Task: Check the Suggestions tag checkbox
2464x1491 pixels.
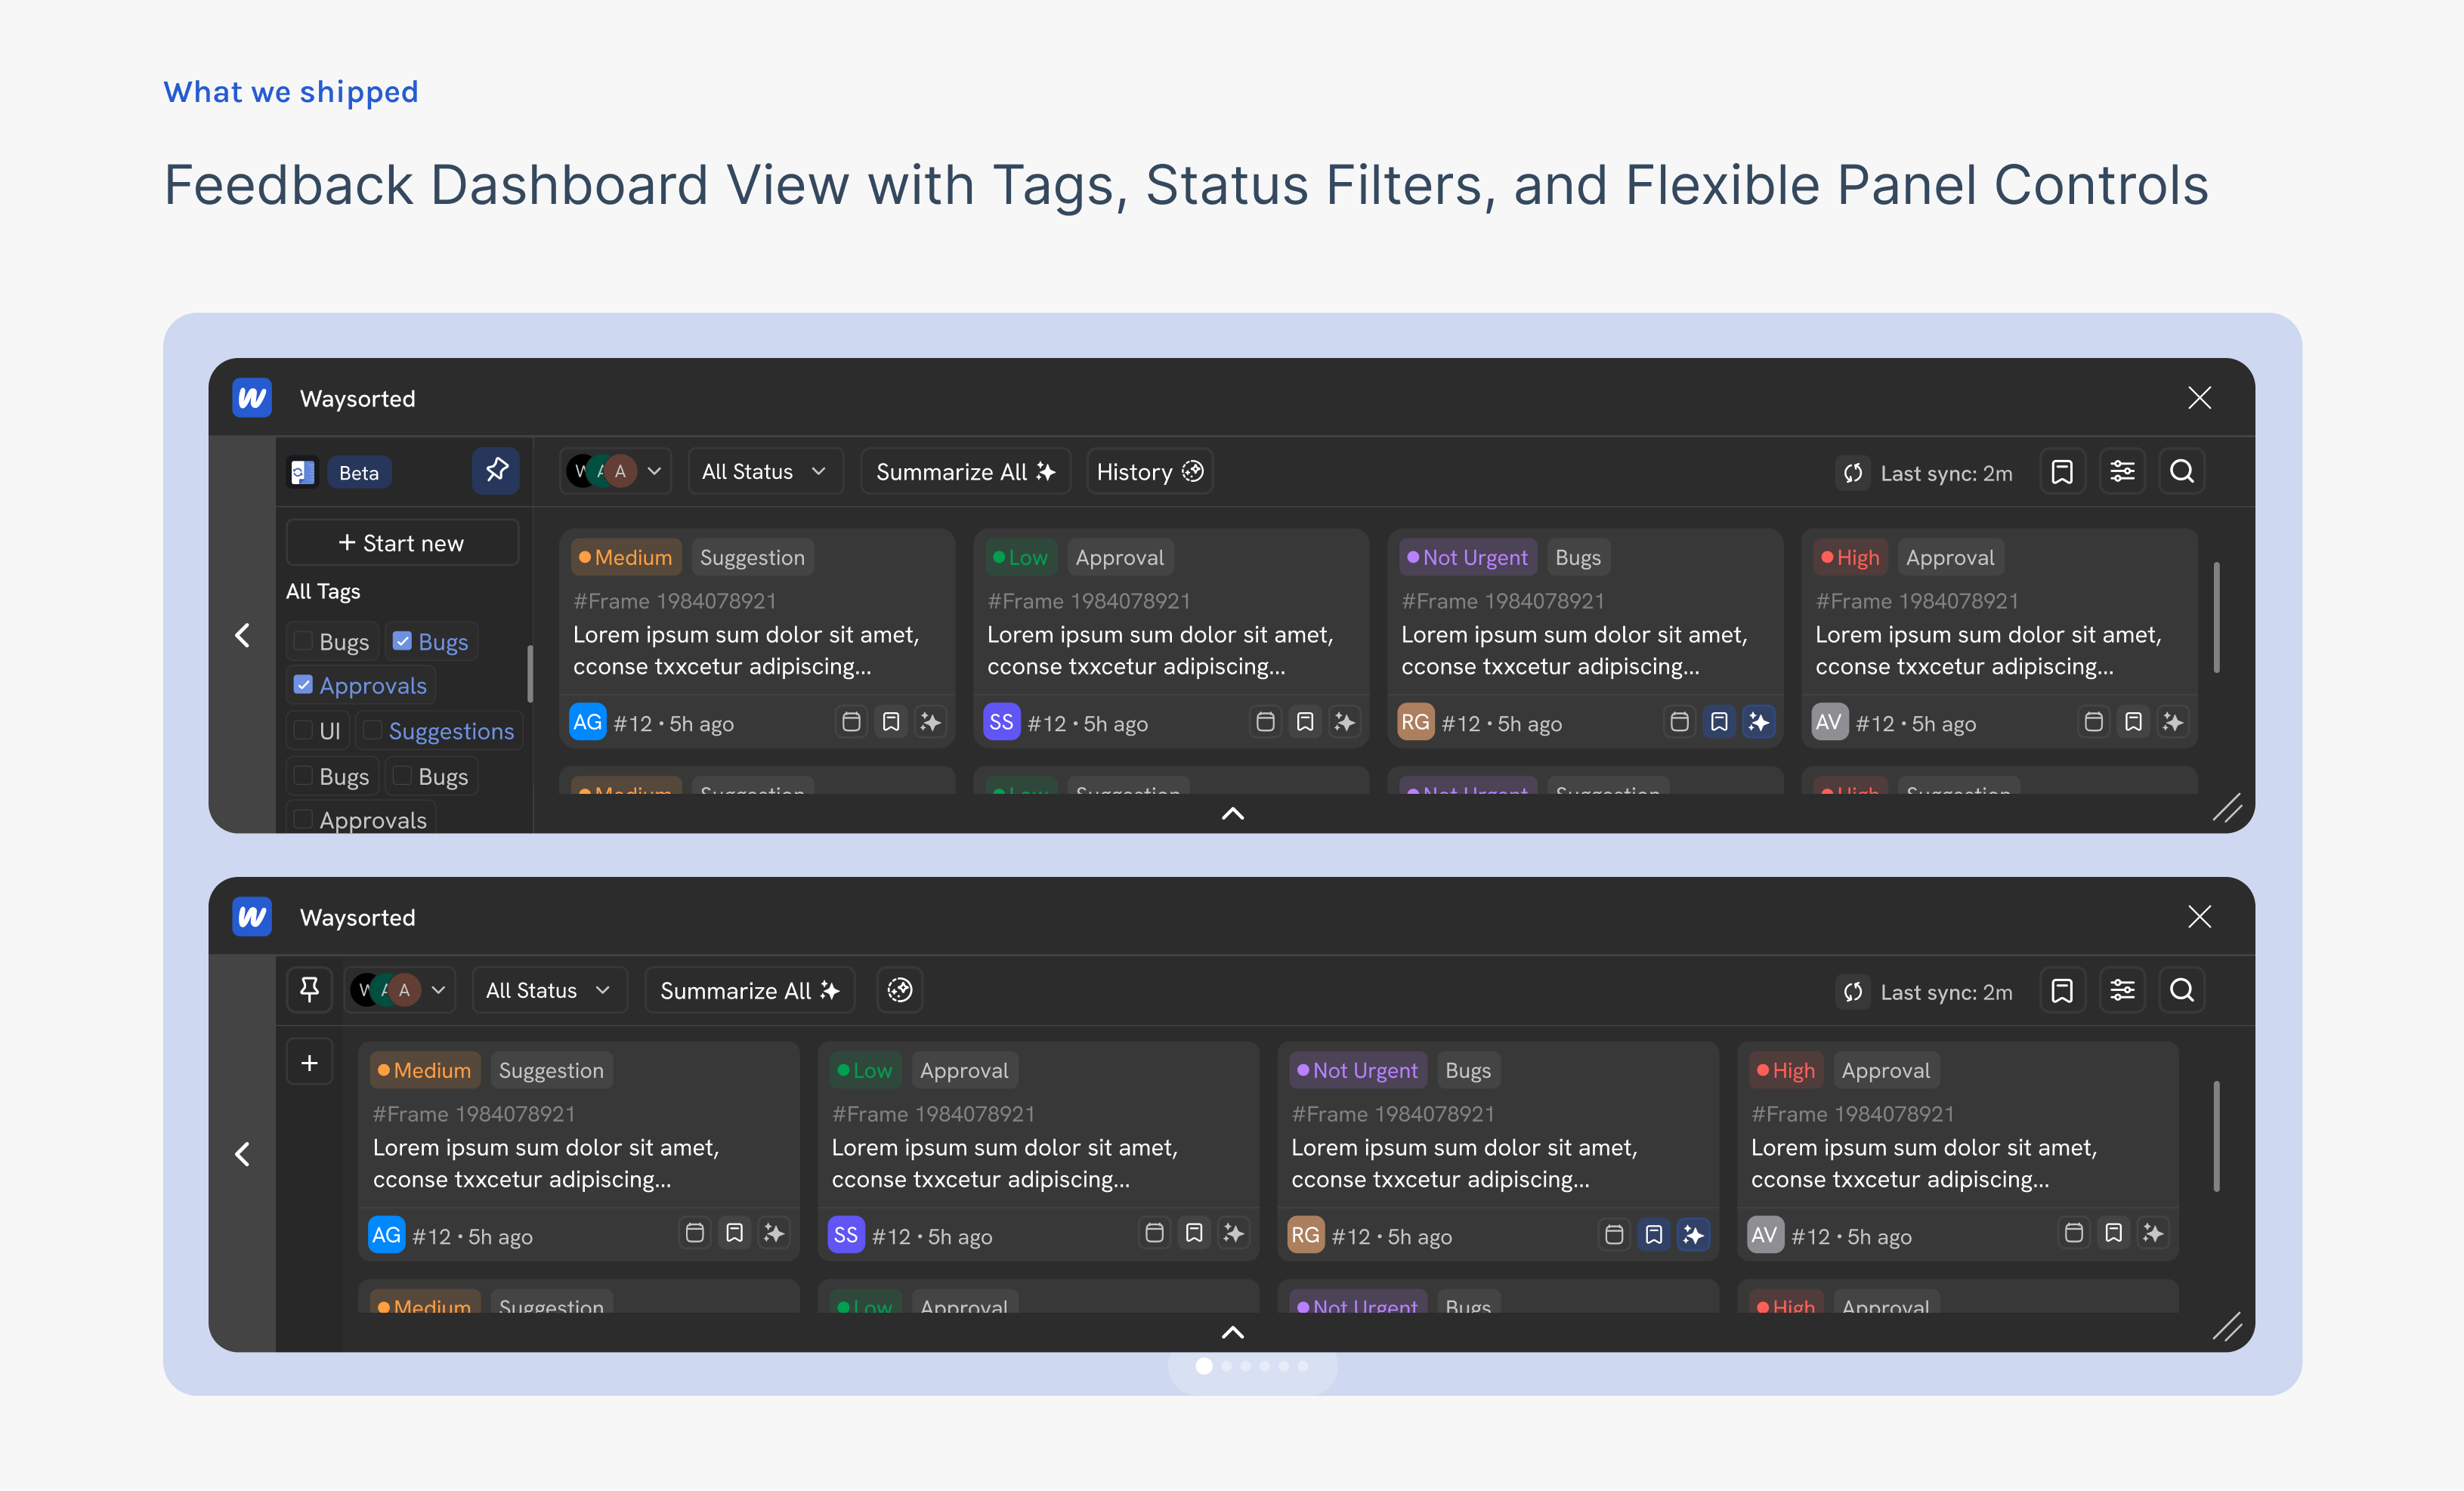Action: click(372, 730)
